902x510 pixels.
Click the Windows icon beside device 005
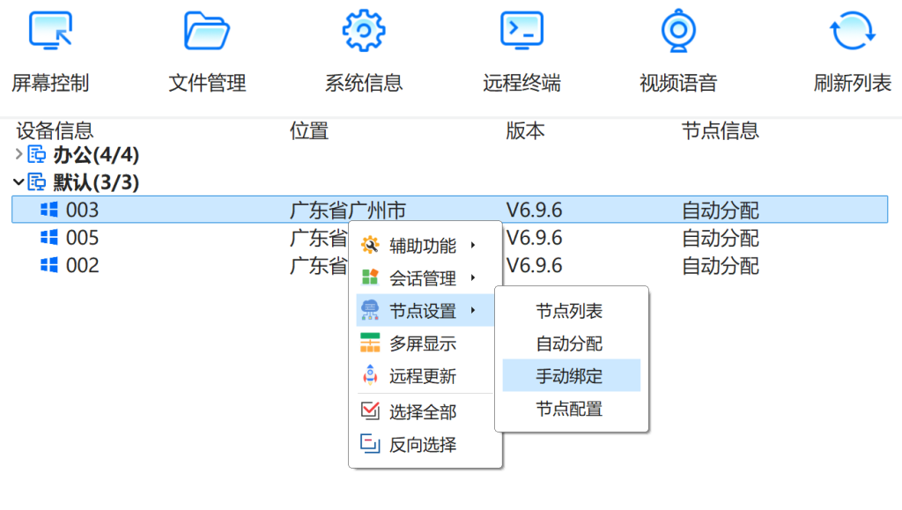click(49, 238)
